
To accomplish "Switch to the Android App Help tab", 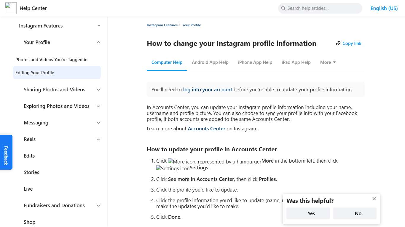I will pyautogui.click(x=210, y=62).
